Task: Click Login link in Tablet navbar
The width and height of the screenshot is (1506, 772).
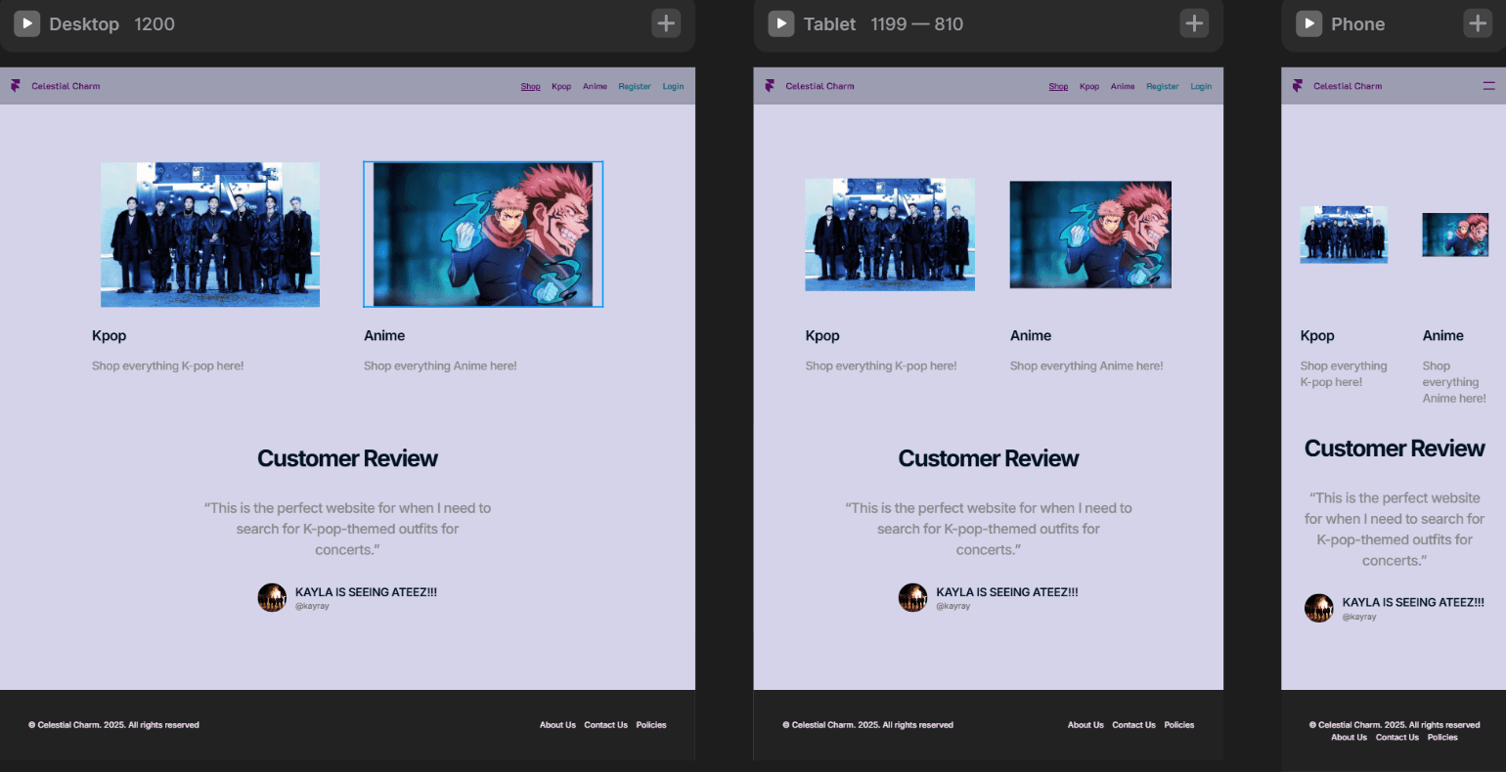Action: point(1201,86)
